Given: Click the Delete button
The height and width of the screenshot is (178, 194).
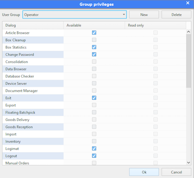Looking at the screenshot, I should [x=177, y=15].
